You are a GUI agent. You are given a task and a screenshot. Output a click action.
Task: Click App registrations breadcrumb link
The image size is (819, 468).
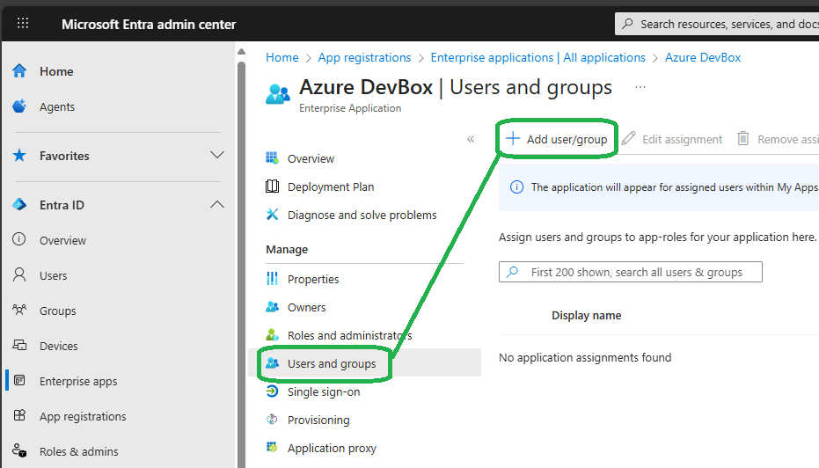pos(364,57)
